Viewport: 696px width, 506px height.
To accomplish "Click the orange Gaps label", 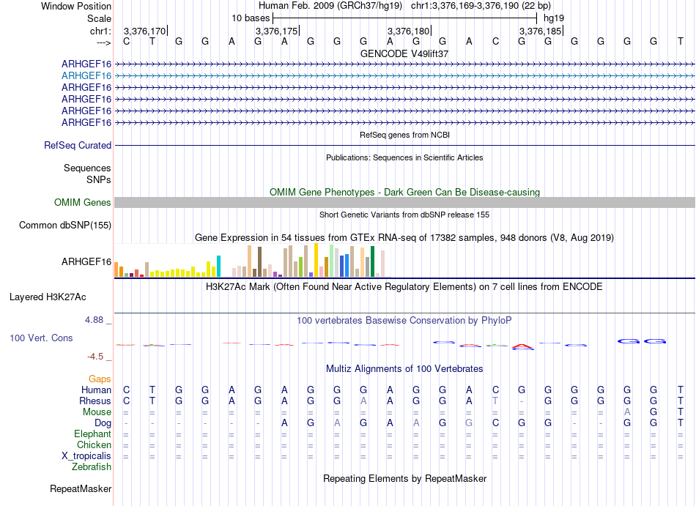I will 100,379.
